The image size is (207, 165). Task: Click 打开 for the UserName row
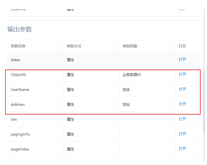[182, 89]
